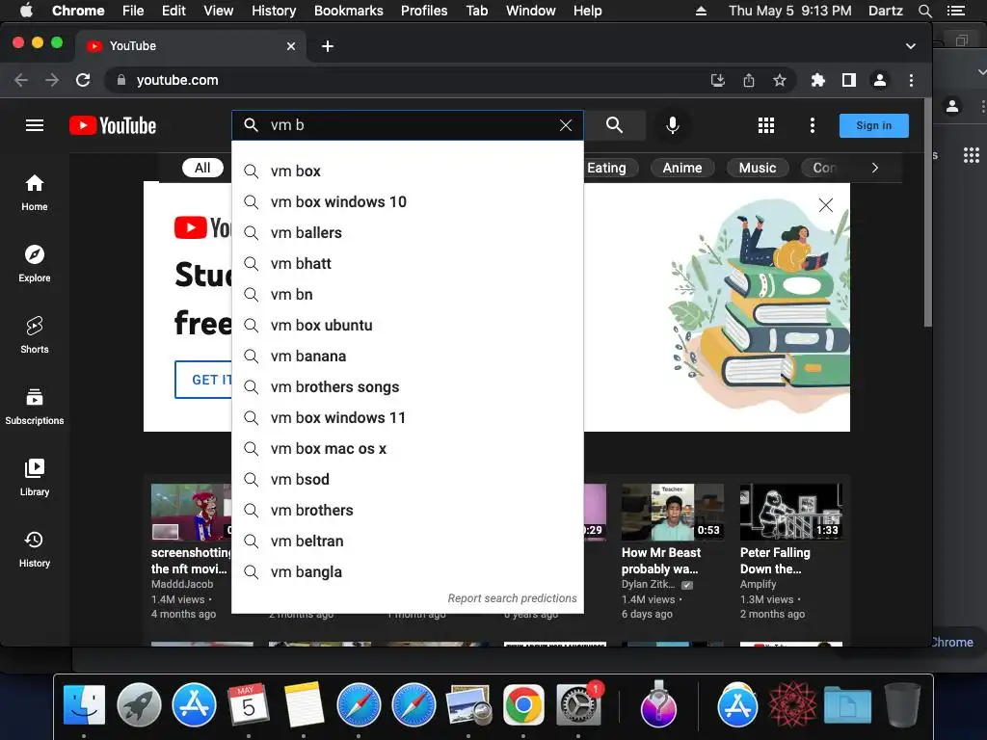Close the YouTube browser tab

[291, 46]
